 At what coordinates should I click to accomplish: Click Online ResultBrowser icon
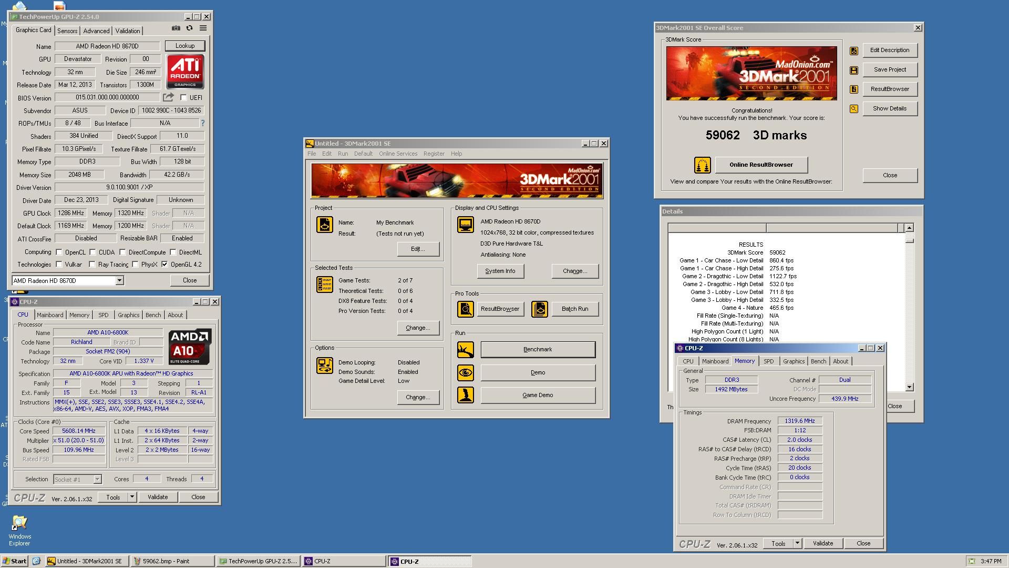pos(702,165)
